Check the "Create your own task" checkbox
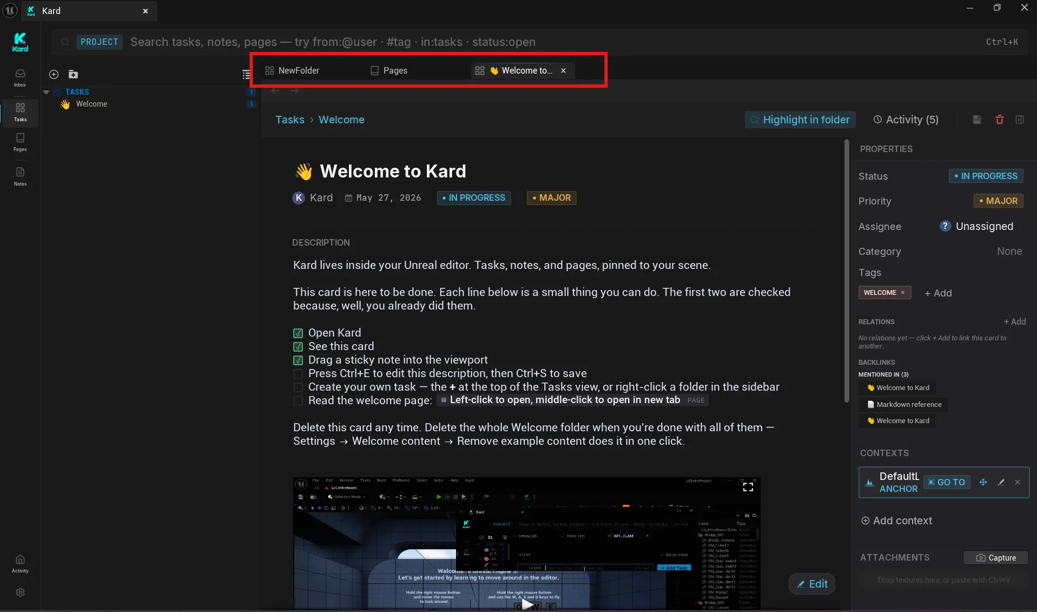1037x612 pixels. click(x=298, y=387)
